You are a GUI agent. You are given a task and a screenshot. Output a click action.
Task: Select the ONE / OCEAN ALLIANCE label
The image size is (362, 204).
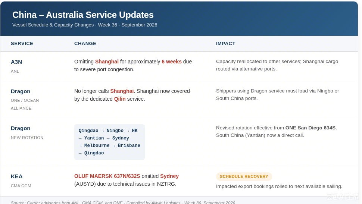(25, 104)
